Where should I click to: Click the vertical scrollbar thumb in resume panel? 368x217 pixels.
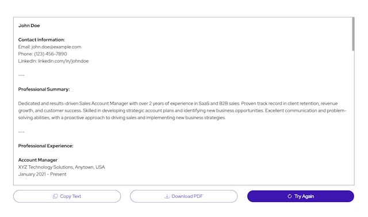pos(353,34)
